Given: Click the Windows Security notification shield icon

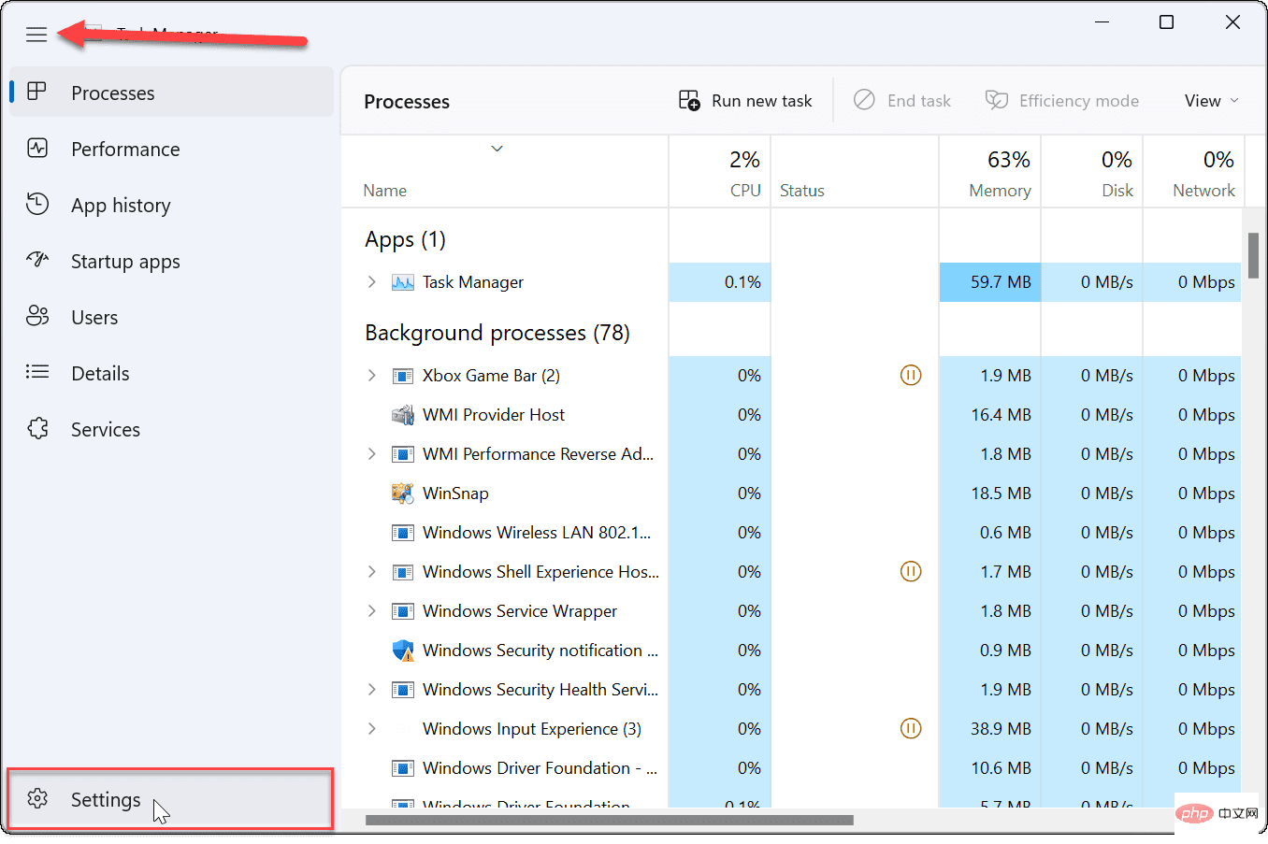Looking at the screenshot, I should 403,650.
